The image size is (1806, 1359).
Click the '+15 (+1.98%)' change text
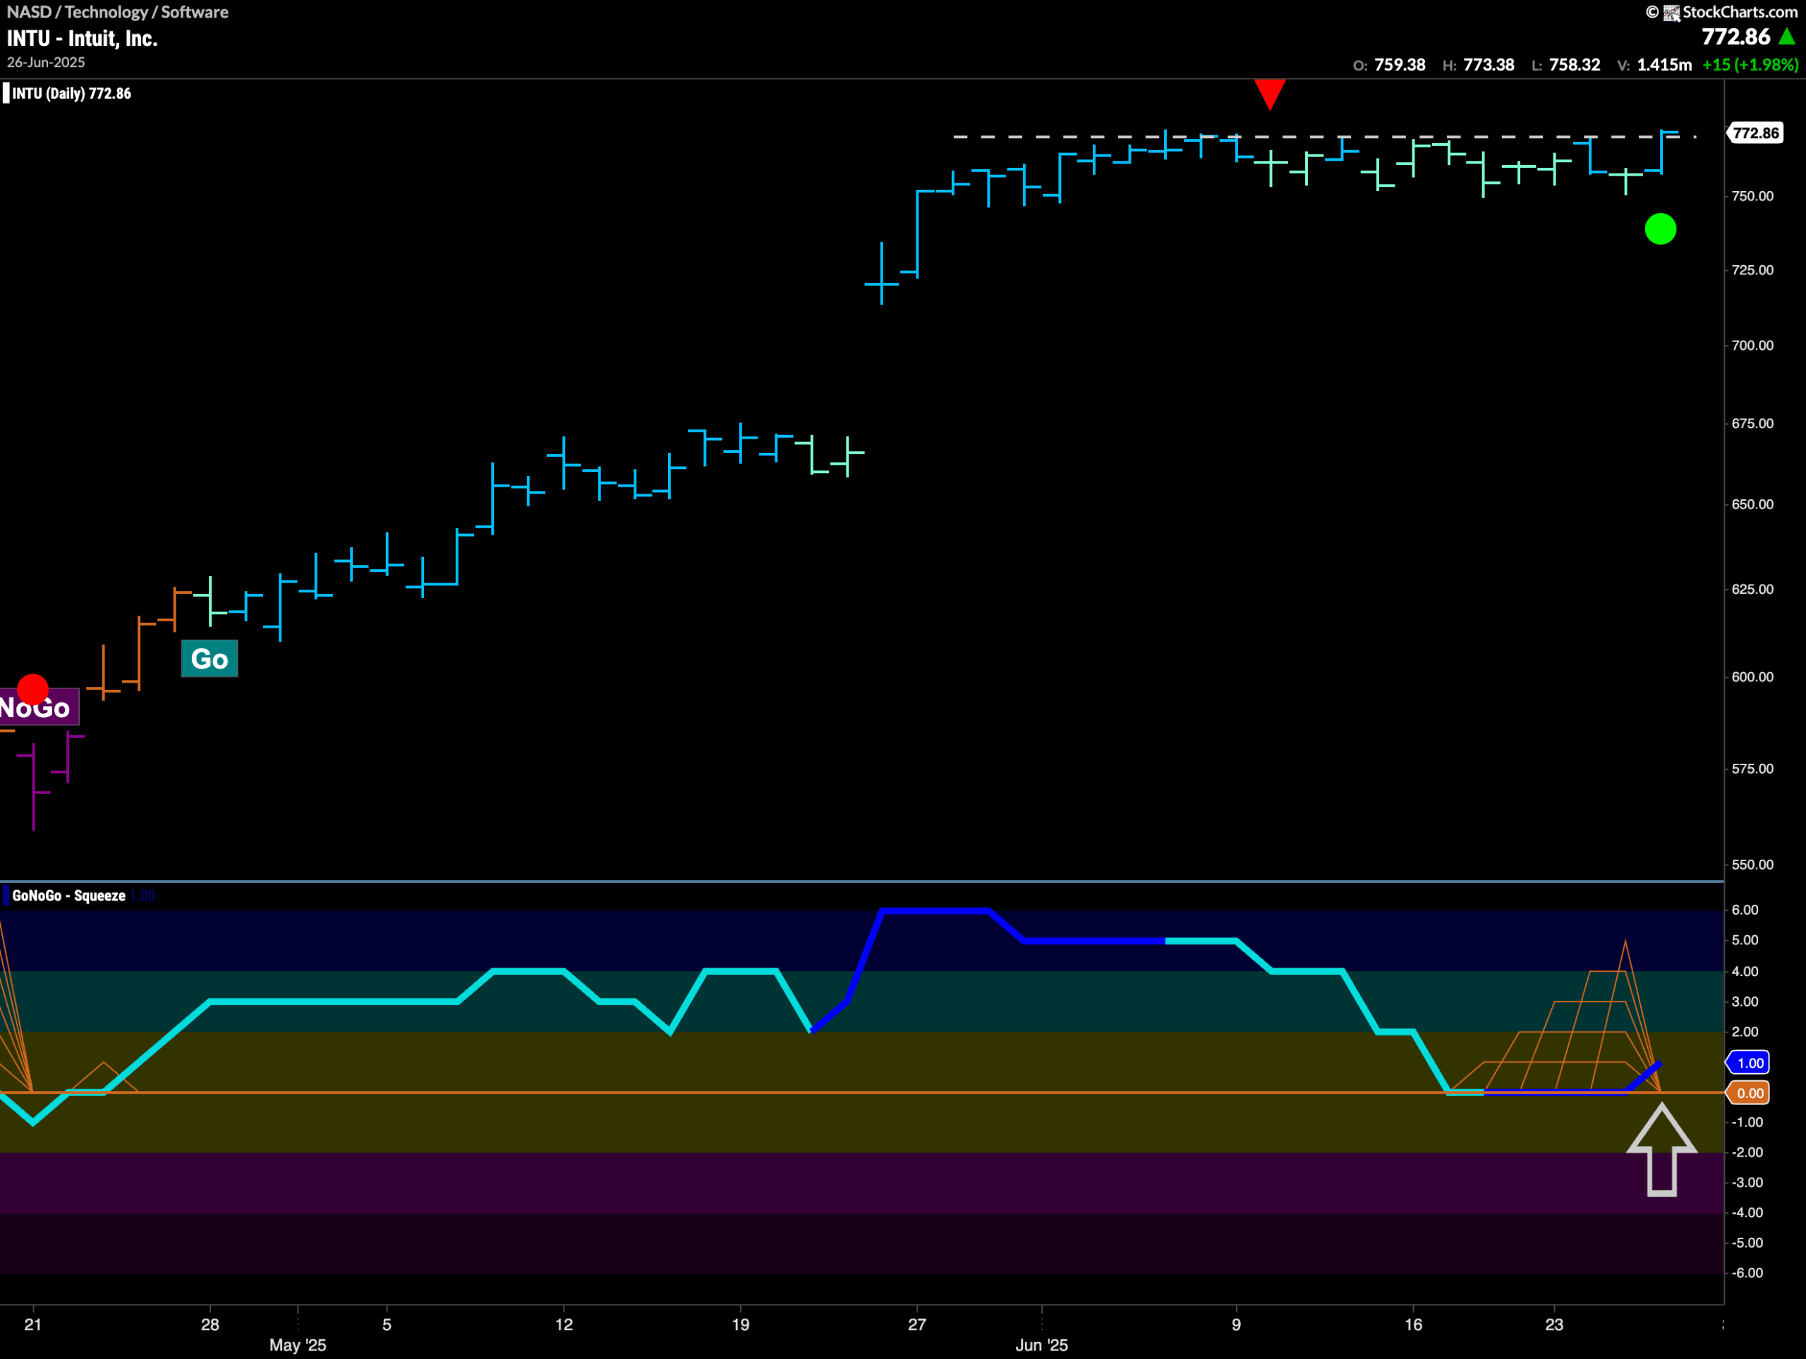tap(1750, 64)
